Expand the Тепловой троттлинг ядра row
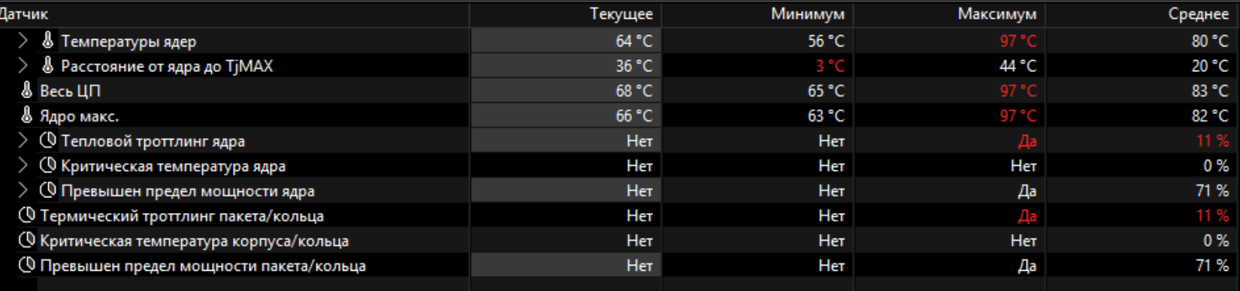The image size is (1240, 291). coord(23,141)
